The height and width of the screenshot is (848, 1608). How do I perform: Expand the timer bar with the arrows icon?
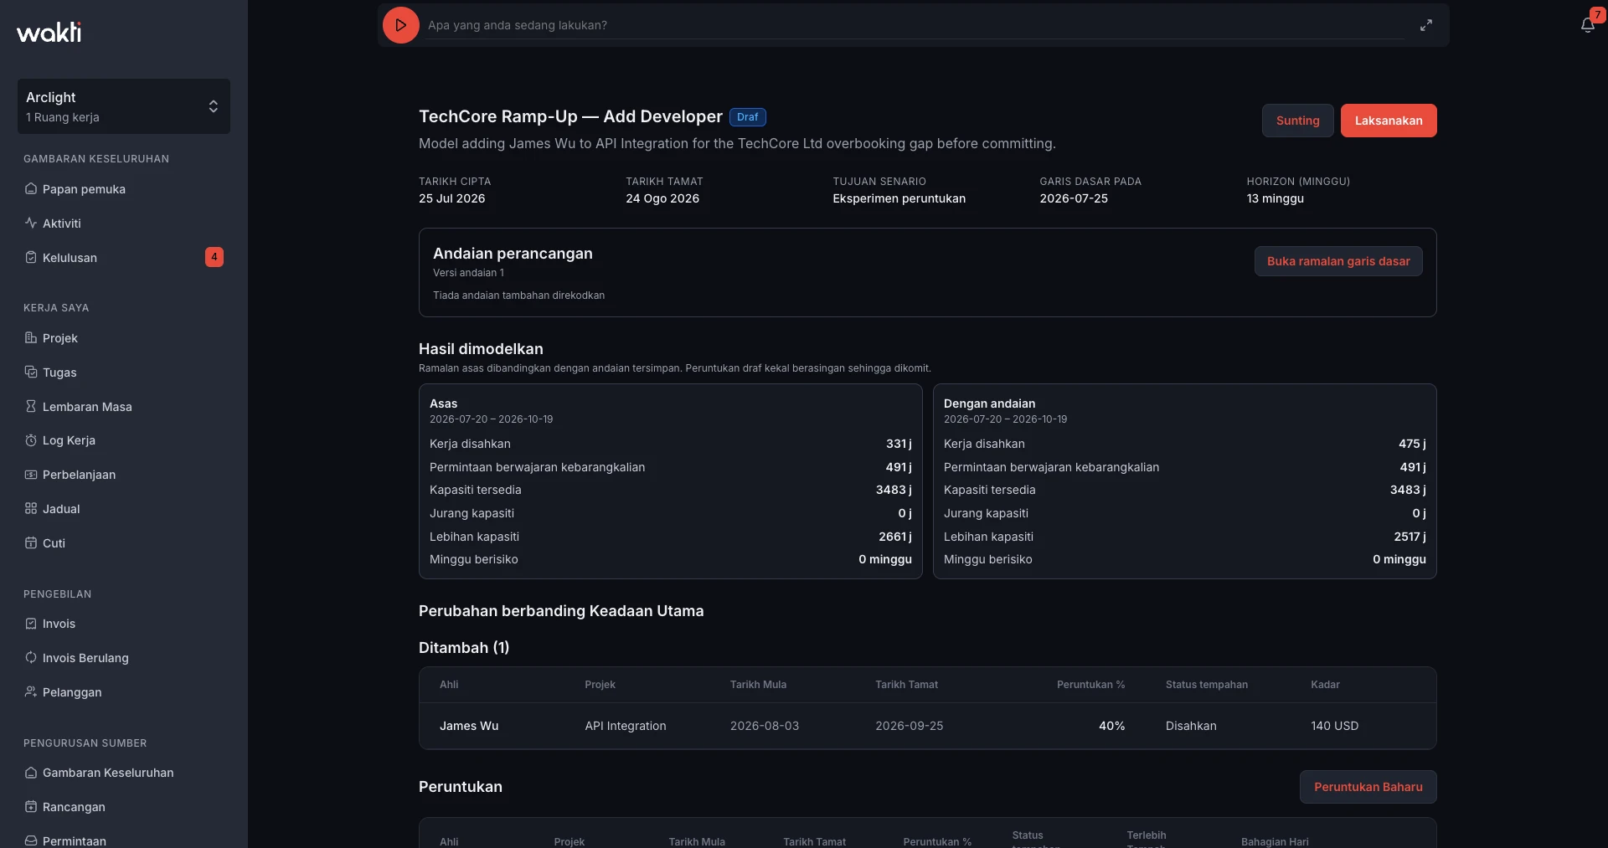click(x=1425, y=25)
